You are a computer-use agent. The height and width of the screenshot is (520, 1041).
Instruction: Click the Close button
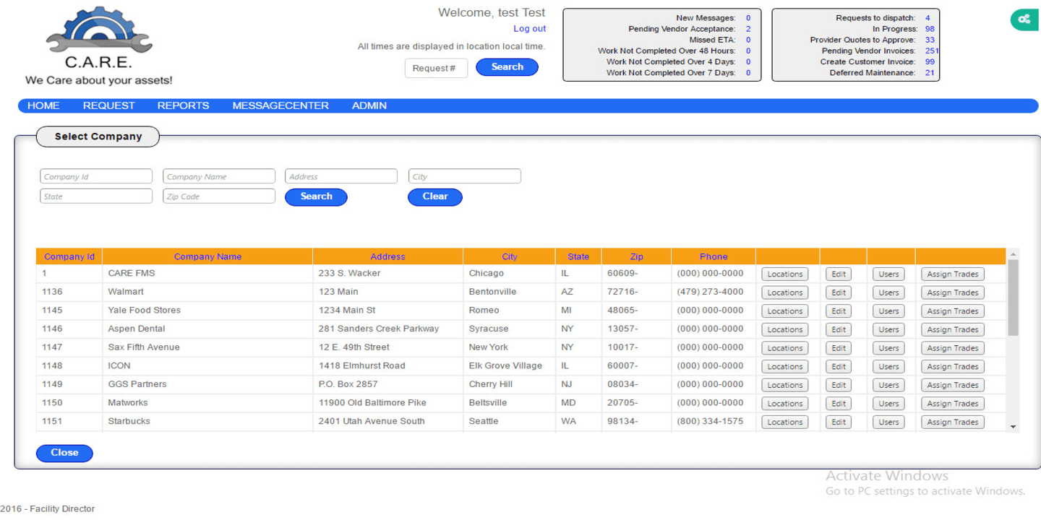pos(64,453)
